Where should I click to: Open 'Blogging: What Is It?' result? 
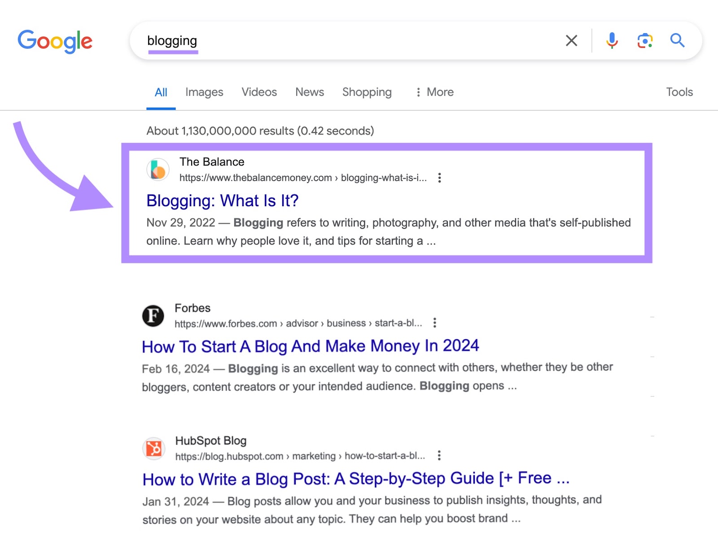click(x=223, y=201)
